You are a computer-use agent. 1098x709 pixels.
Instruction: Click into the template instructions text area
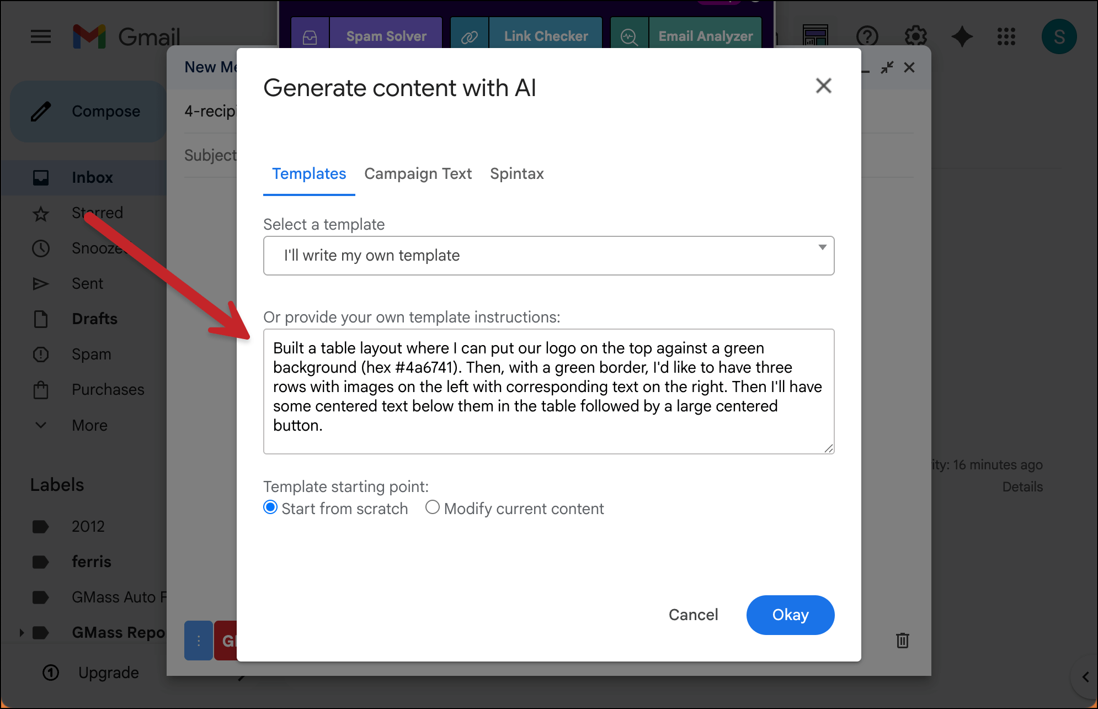click(548, 391)
